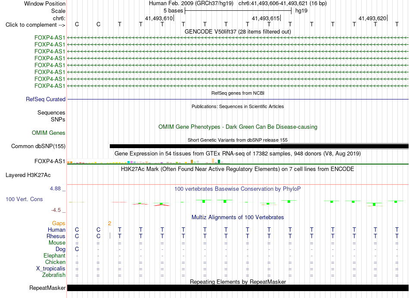This screenshot has height=298, width=409.
Task: Click the 'Click to complement' label
Action: [x=35, y=25]
